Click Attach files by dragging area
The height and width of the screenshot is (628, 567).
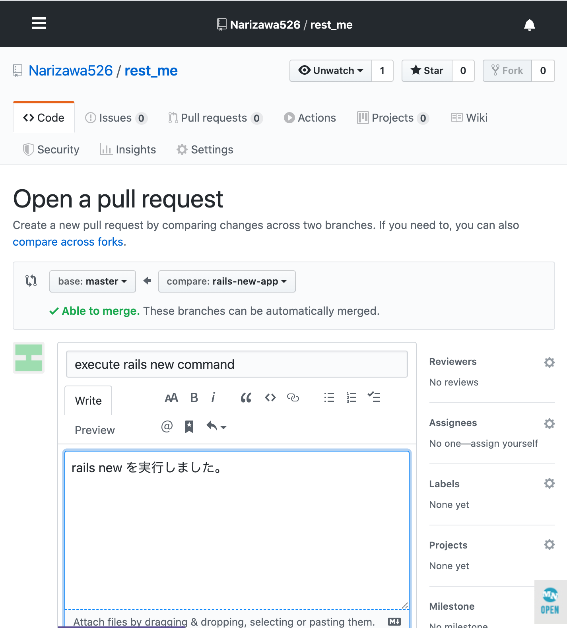click(x=224, y=622)
